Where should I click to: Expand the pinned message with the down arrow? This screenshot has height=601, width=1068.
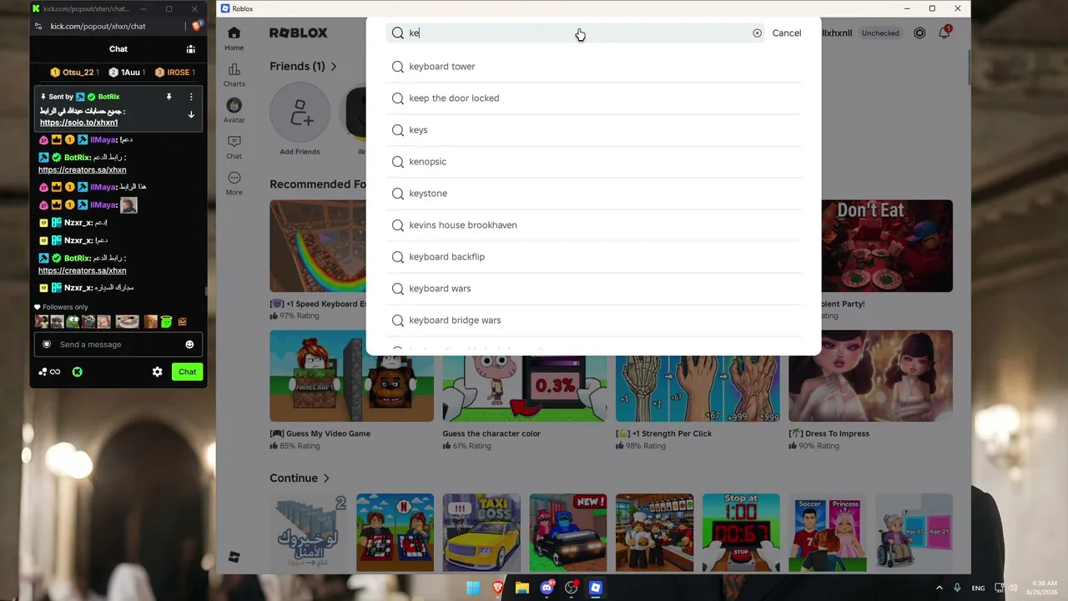[191, 115]
